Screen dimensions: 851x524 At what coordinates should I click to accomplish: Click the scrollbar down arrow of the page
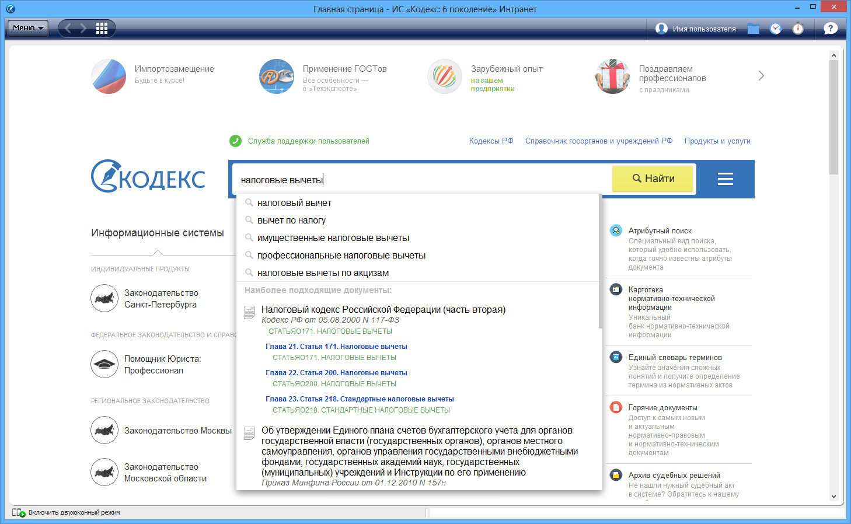coord(833,497)
